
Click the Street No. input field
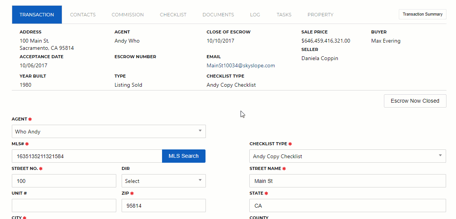(x=64, y=181)
